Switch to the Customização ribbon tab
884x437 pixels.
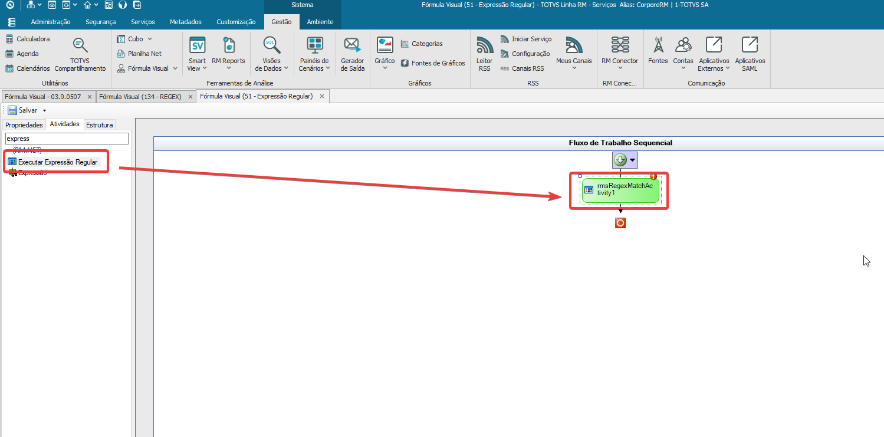[236, 22]
